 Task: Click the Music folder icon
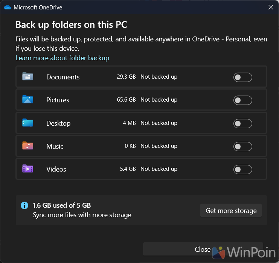[27, 146]
